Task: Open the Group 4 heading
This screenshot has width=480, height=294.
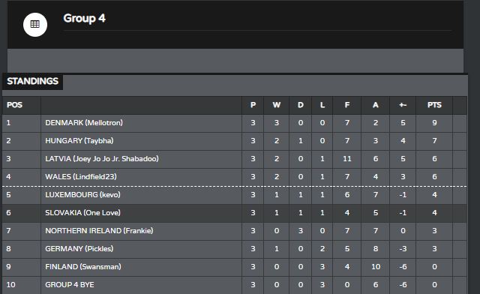Action: (x=84, y=18)
